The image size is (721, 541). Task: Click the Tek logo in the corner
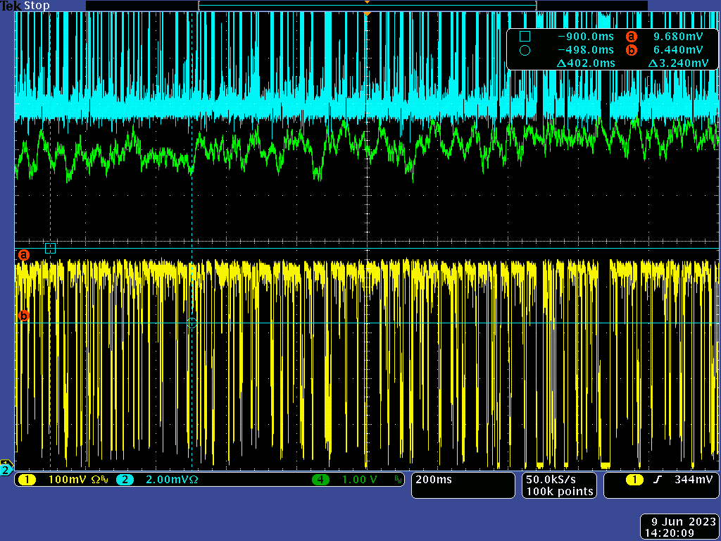[x=11, y=6]
